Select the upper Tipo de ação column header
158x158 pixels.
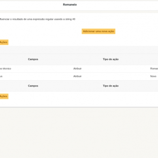(111, 59)
